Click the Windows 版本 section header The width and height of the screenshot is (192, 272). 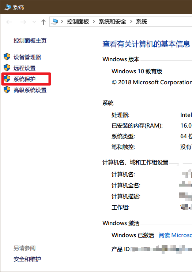click(121, 59)
